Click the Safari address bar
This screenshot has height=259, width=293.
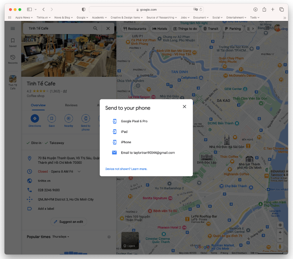click(x=146, y=9)
